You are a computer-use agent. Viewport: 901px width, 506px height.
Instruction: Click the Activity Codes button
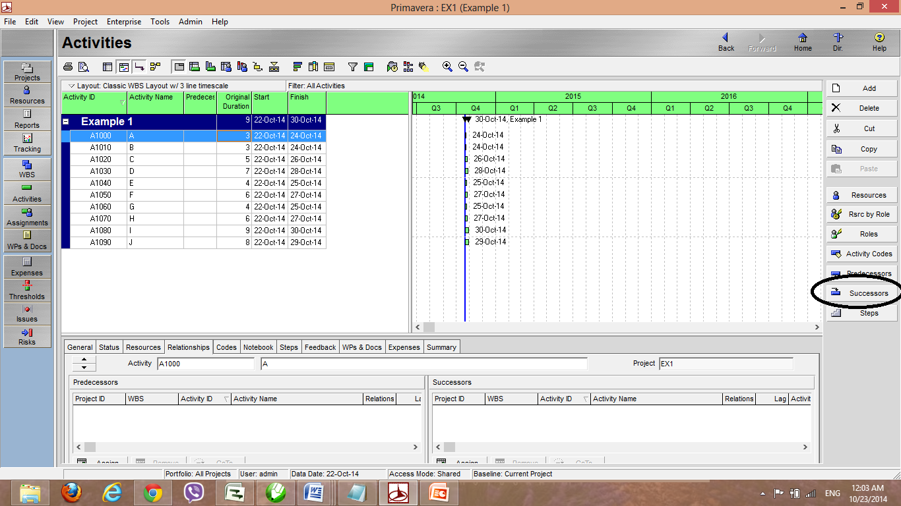[x=862, y=254]
